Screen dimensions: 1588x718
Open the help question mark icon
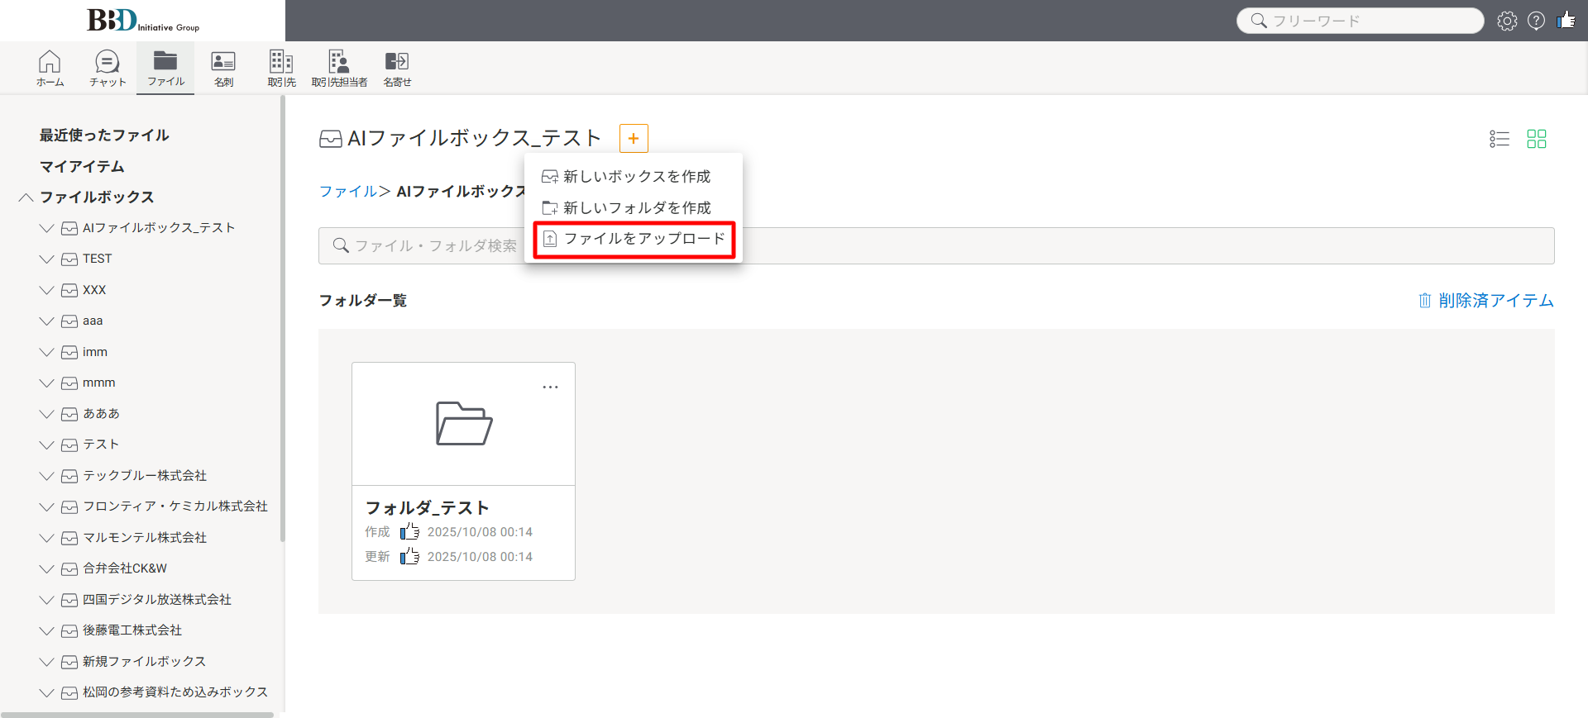click(x=1536, y=21)
